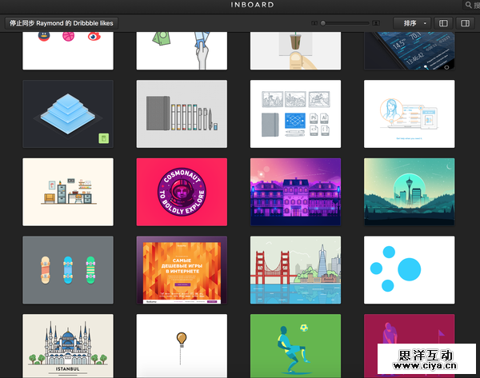Select the Golden Gate bridge illustration

[x=296, y=269]
